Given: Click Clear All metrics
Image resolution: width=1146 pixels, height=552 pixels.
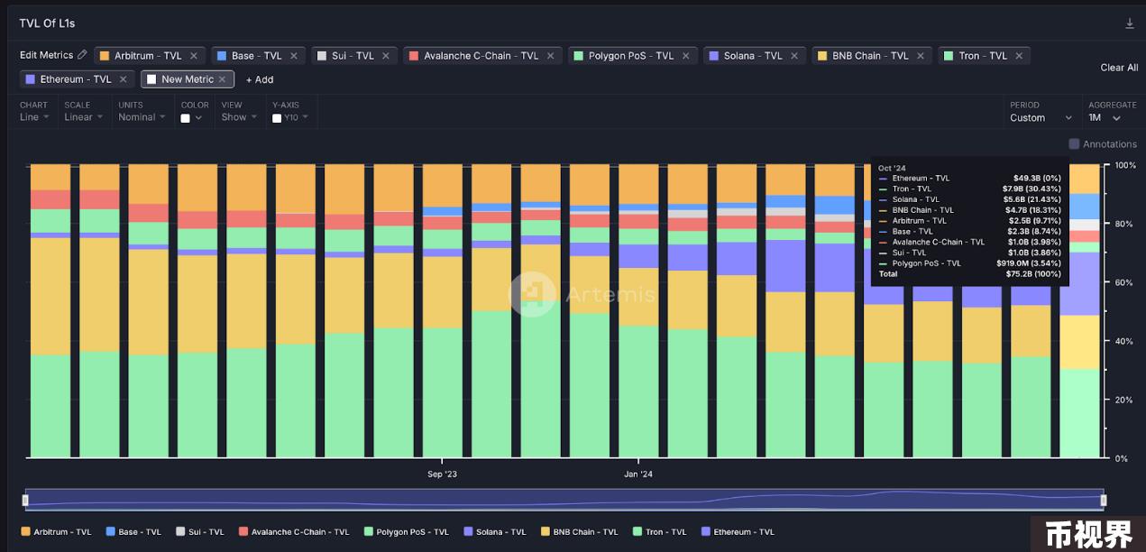Looking at the screenshot, I should pos(1119,68).
